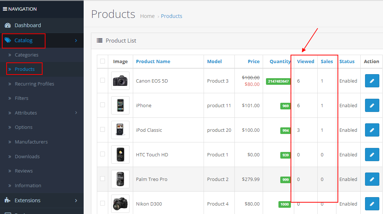Image resolution: width=383 pixels, height=214 pixels.
Task: Click the arrow icon beside Downloads
Action: click(10, 157)
